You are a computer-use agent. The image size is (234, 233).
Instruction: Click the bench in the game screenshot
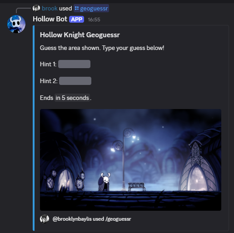click(137, 187)
